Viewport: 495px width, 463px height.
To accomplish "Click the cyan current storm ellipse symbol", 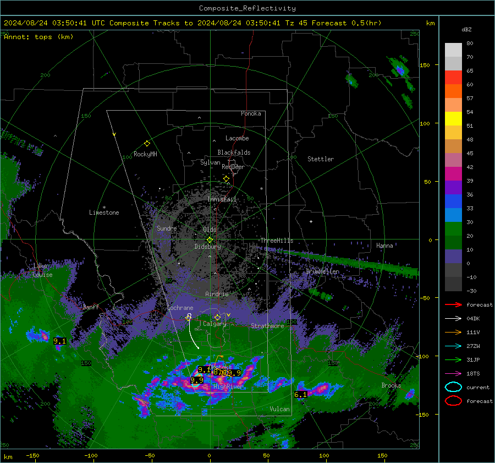I will (x=453, y=387).
